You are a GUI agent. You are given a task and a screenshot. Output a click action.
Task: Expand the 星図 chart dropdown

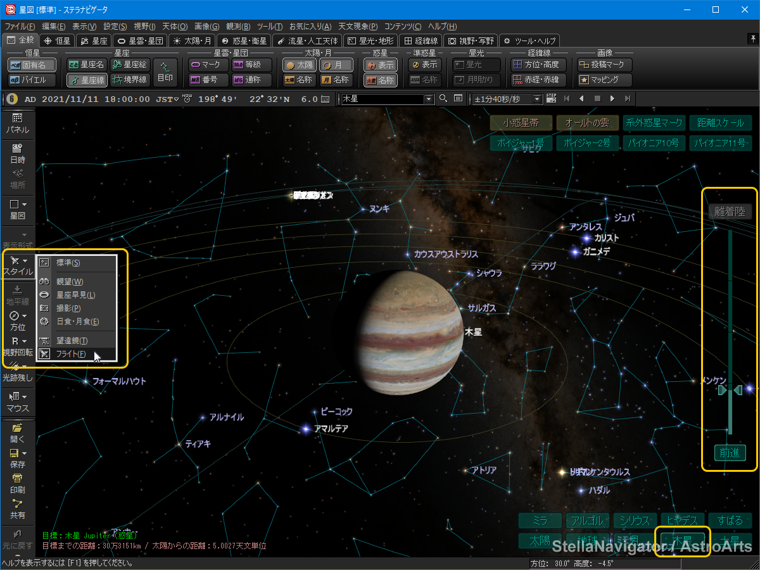24,205
